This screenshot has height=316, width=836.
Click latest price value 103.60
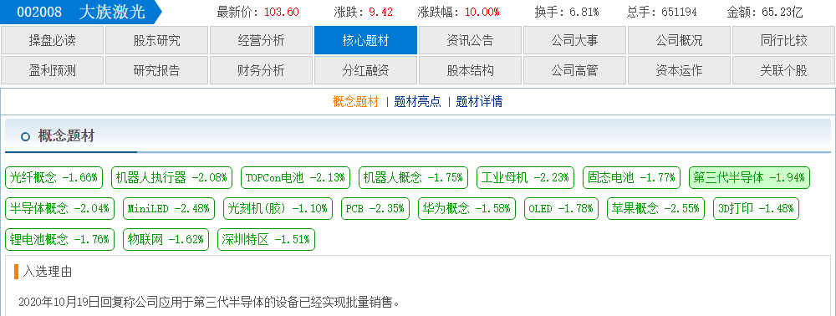point(282,13)
